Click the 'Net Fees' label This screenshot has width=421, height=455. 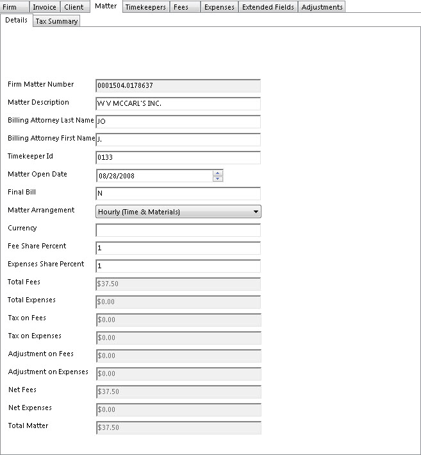22,390
